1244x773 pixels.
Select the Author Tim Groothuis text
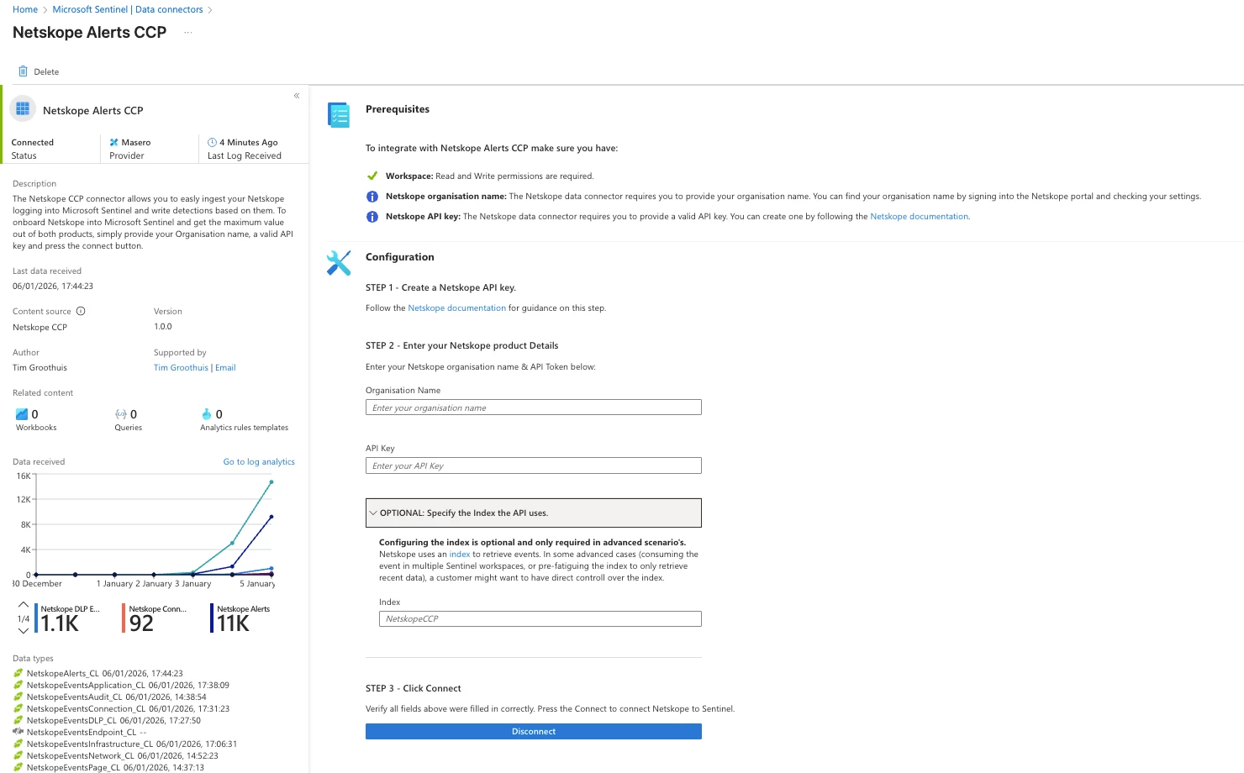click(40, 368)
